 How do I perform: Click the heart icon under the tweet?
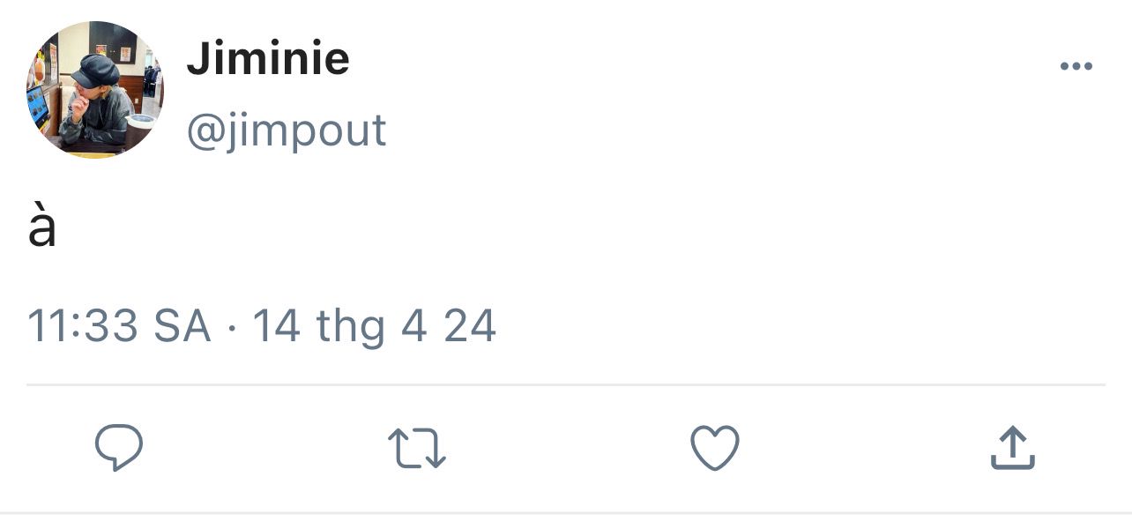click(x=714, y=448)
